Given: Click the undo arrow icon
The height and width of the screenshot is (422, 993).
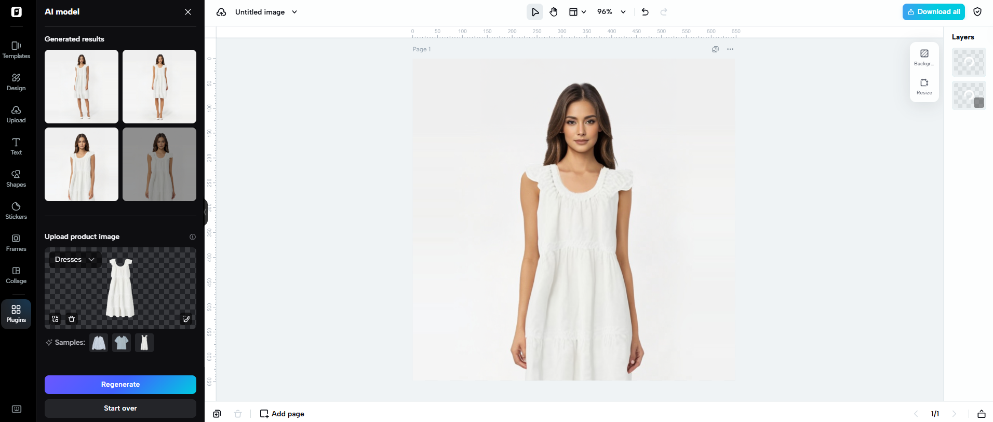Looking at the screenshot, I should (x=645, y=12).
